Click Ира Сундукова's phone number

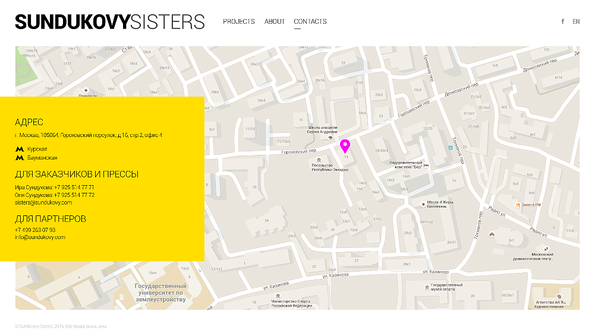74,187
